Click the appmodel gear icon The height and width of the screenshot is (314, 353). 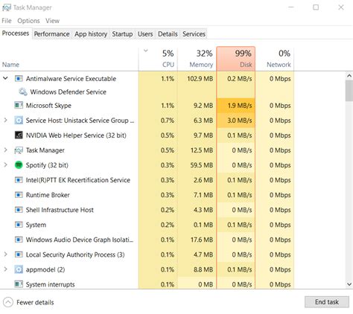pyautogui.click(x=19, y=269)
